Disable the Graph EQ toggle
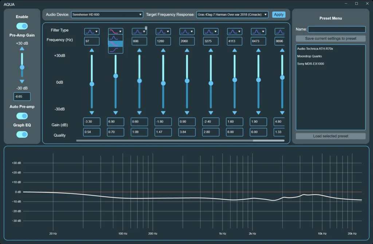373x244 pixels. 22,134
